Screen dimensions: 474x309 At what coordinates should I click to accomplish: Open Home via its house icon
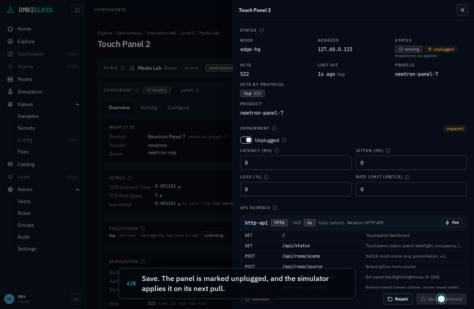coord(10,29)
